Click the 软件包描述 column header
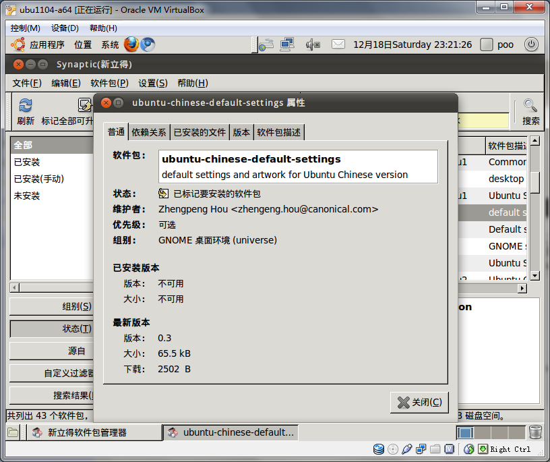This screenshot has height=462, width=550. pos(506,146)
